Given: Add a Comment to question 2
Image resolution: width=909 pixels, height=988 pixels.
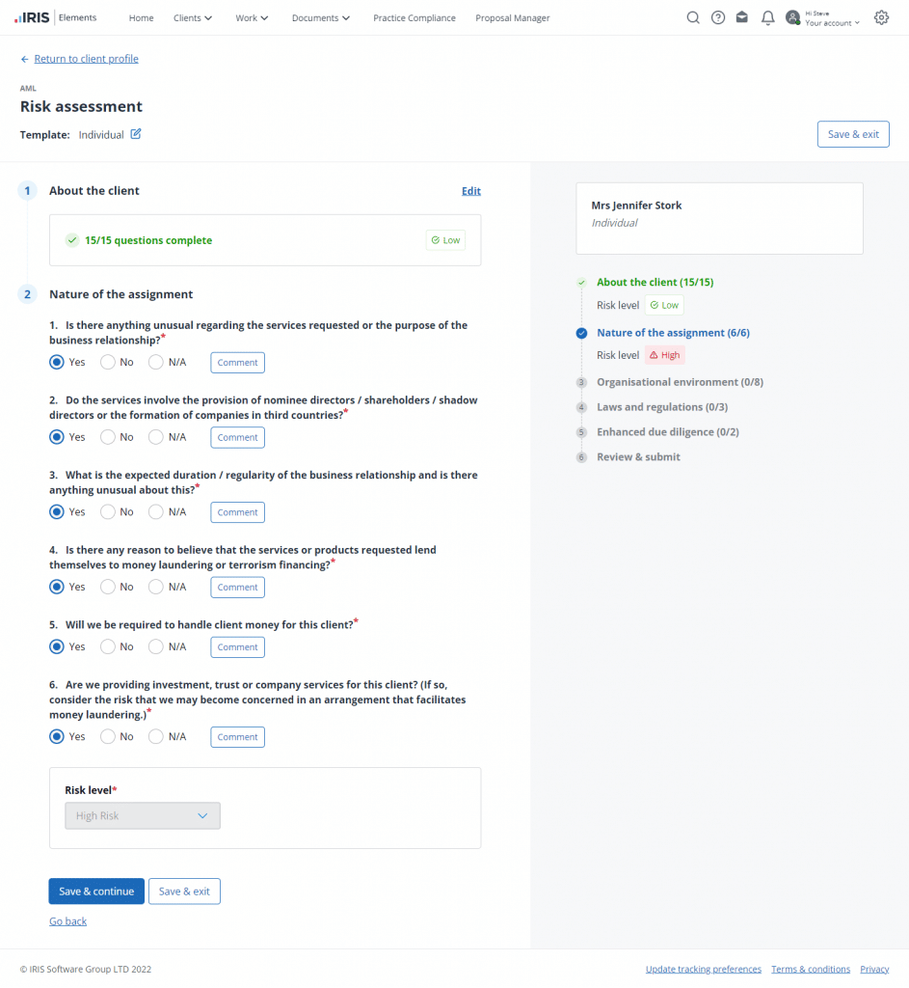Looking at the screenshot, I should [237, 437].
